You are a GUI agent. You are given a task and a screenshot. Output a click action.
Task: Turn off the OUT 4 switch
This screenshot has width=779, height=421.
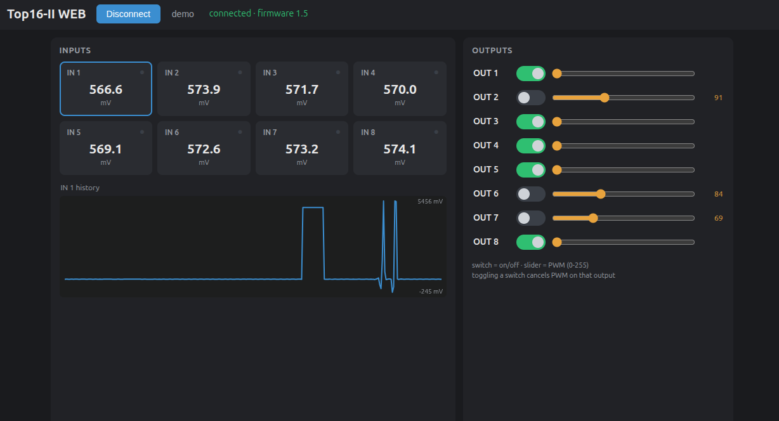click(x=531, y=146)
